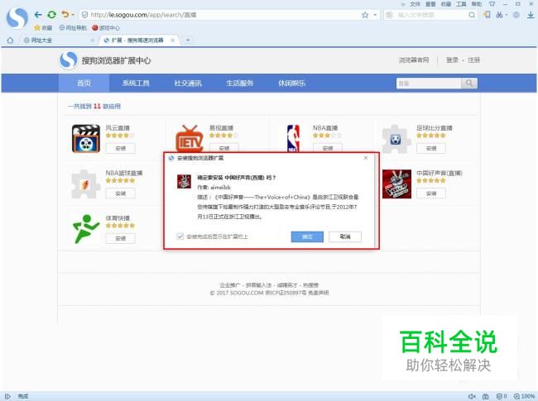Image resolution: width=538 pixels, height=401 pixels.
Task: Click the orange undo-close-tab arrow
Action: point(65,14)
